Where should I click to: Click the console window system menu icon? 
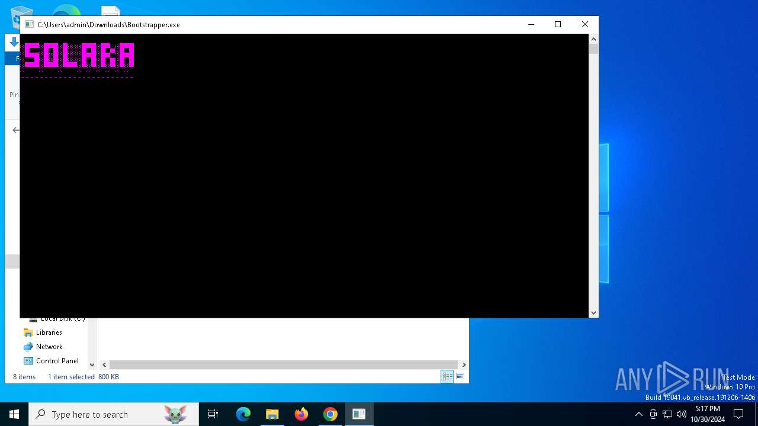[x=29, y=24]
